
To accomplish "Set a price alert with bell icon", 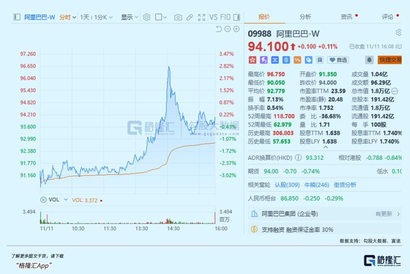I will point(369,60).
